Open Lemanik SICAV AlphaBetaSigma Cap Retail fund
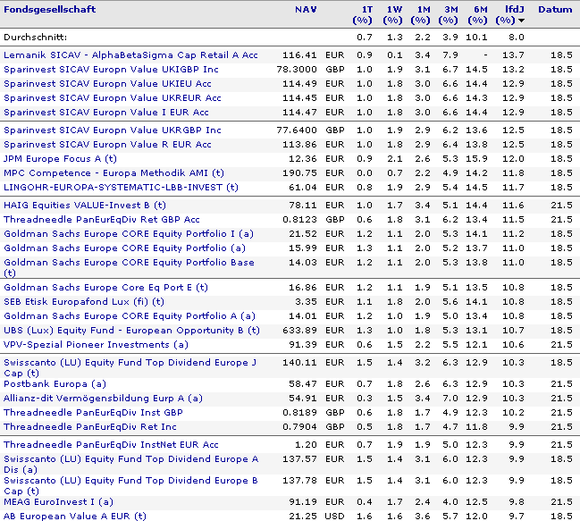 click(x=130, y=55)
